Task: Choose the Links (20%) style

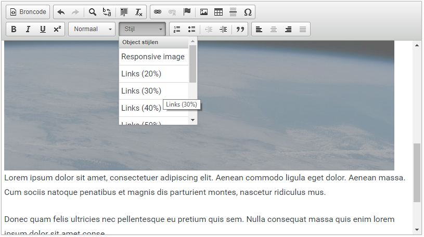Action: (153, 74)
